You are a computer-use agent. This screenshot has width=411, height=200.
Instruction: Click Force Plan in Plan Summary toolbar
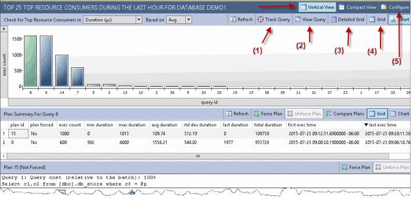[x=268, y=113]
